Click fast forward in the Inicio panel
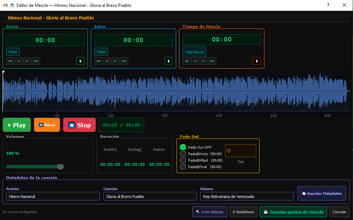 pos(36,61)
